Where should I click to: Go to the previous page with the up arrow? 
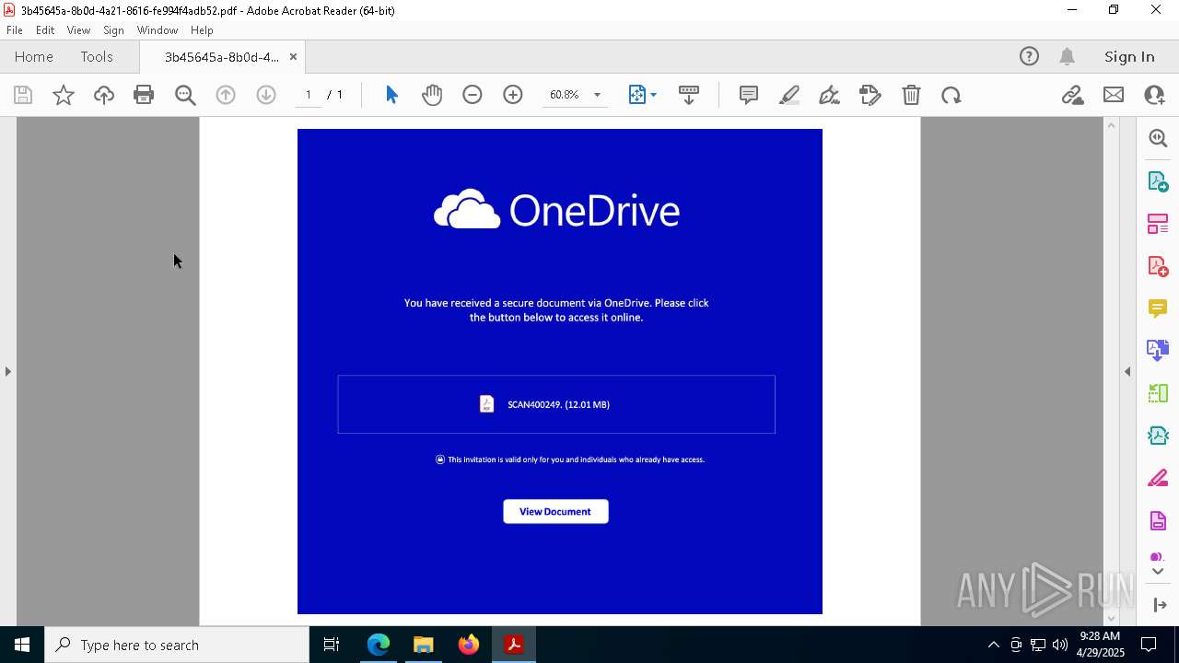[226, 95]
